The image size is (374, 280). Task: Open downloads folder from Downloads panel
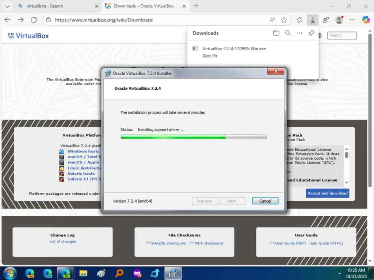[276, 33]
